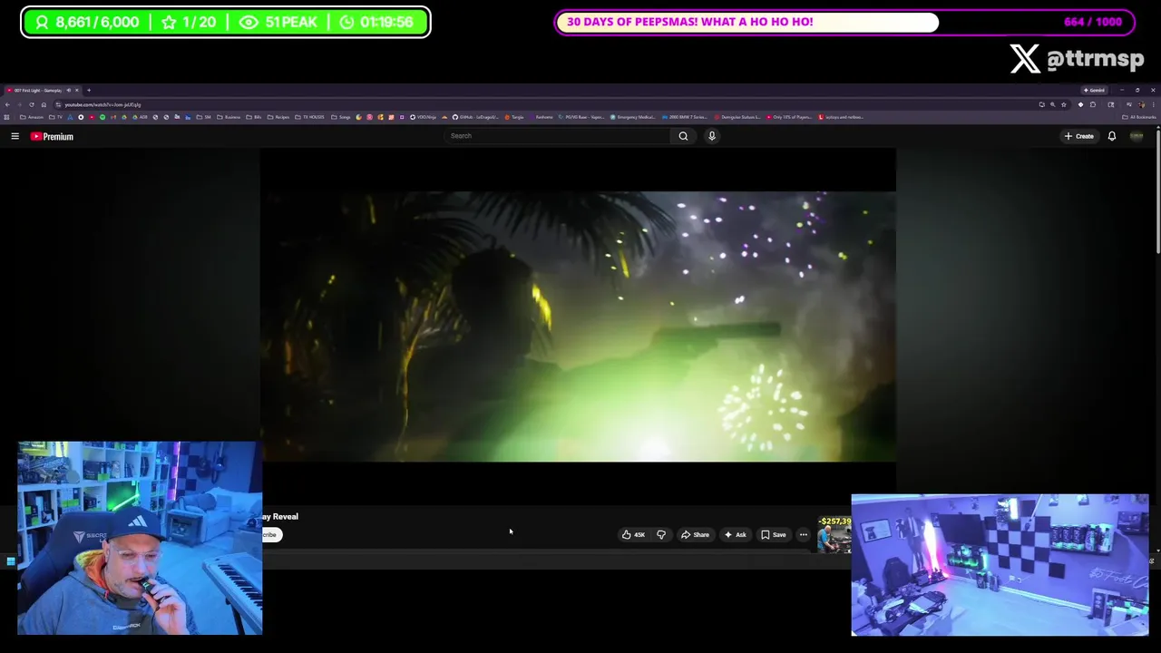Open the 2000 BMW 7 Series bookmark
The width and height of the screenshot is (1161, 653).
click(684, 117)
